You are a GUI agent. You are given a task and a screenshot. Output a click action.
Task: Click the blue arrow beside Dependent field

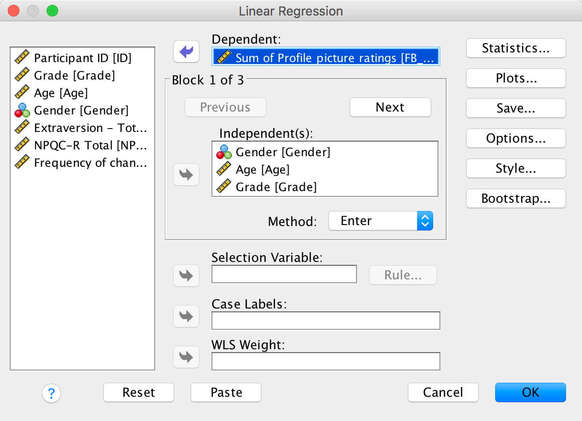point(186,51)
